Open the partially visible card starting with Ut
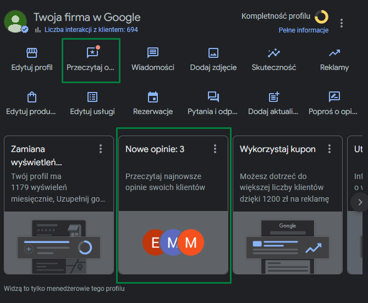The image size is (368, 303). pos(355,205)
